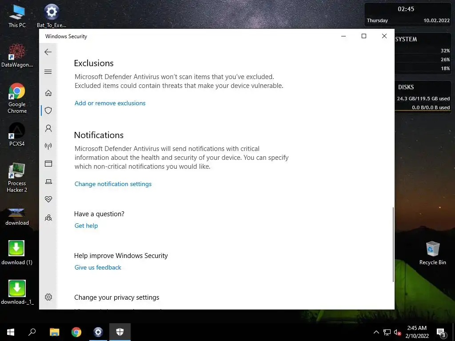Select the This PC desktop icon
This screenshot has height=341, width=455.
17,16
